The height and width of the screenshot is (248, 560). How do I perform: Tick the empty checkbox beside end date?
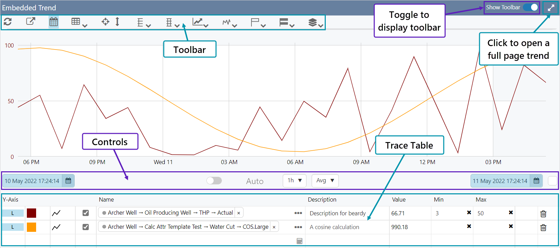[x=552, y=181]
